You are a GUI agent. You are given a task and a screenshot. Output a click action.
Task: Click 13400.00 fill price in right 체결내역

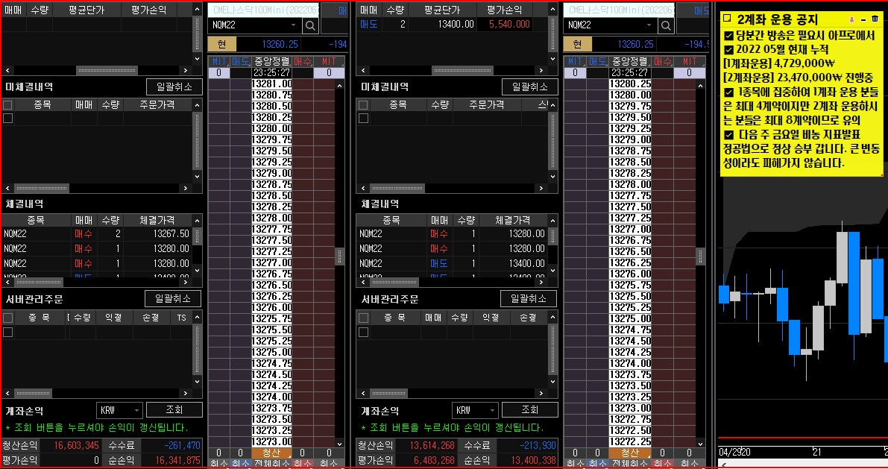click(x=526, y=263)
